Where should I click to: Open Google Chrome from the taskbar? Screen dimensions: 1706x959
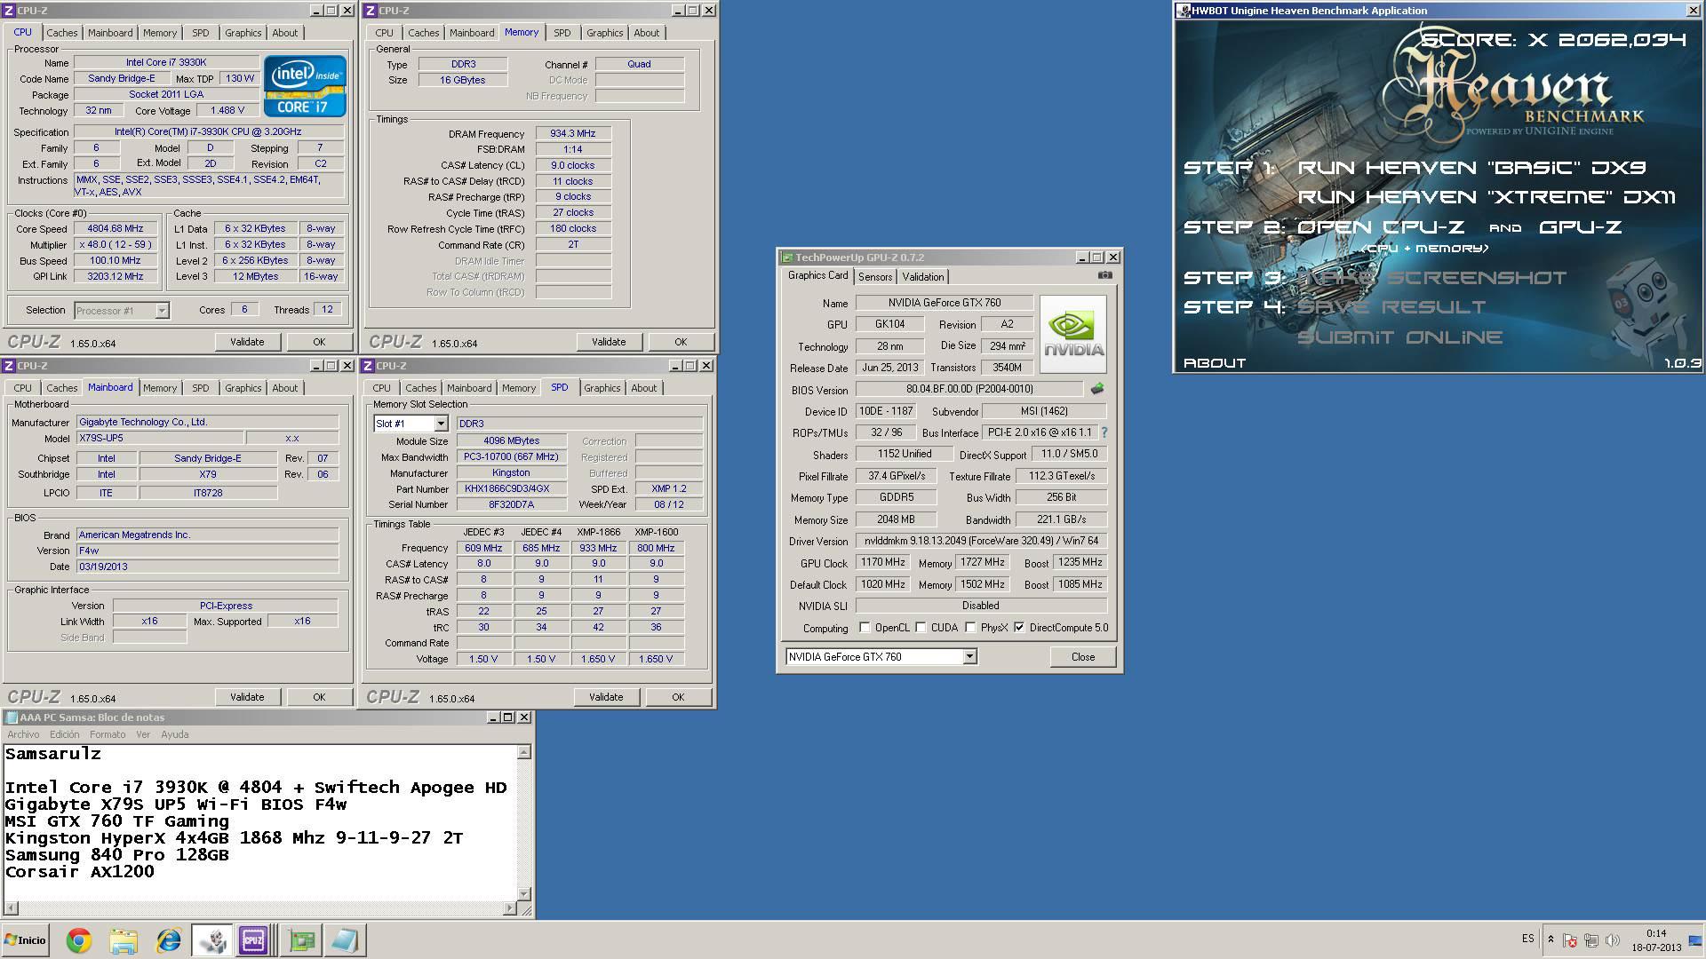[79, 940]
